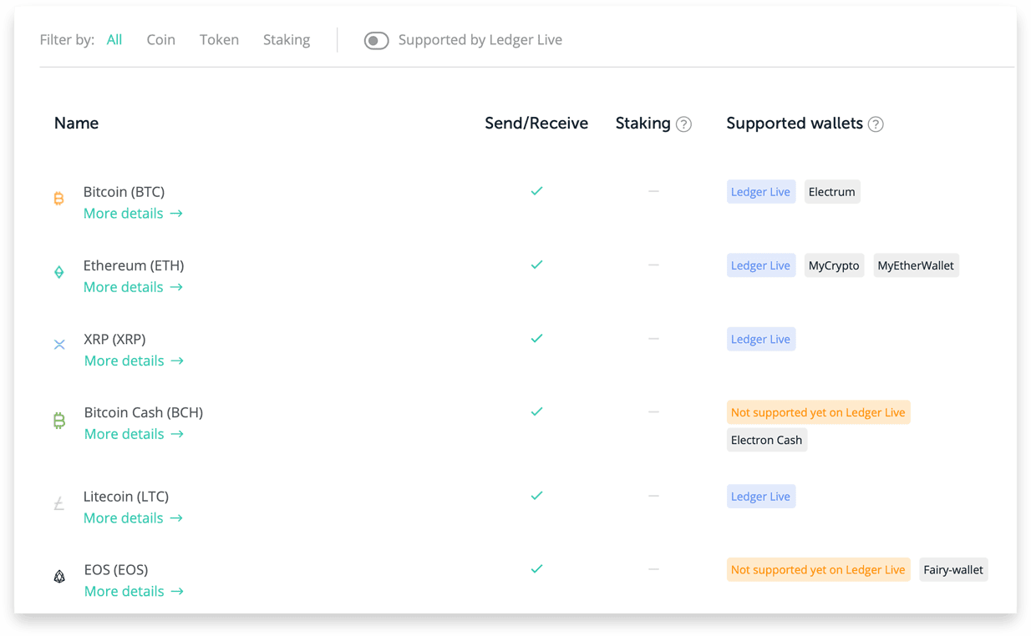The image size is (1031, 636).
Task: Click the Send/Receive checkmark for Ethereum
Action: (536, 265)
